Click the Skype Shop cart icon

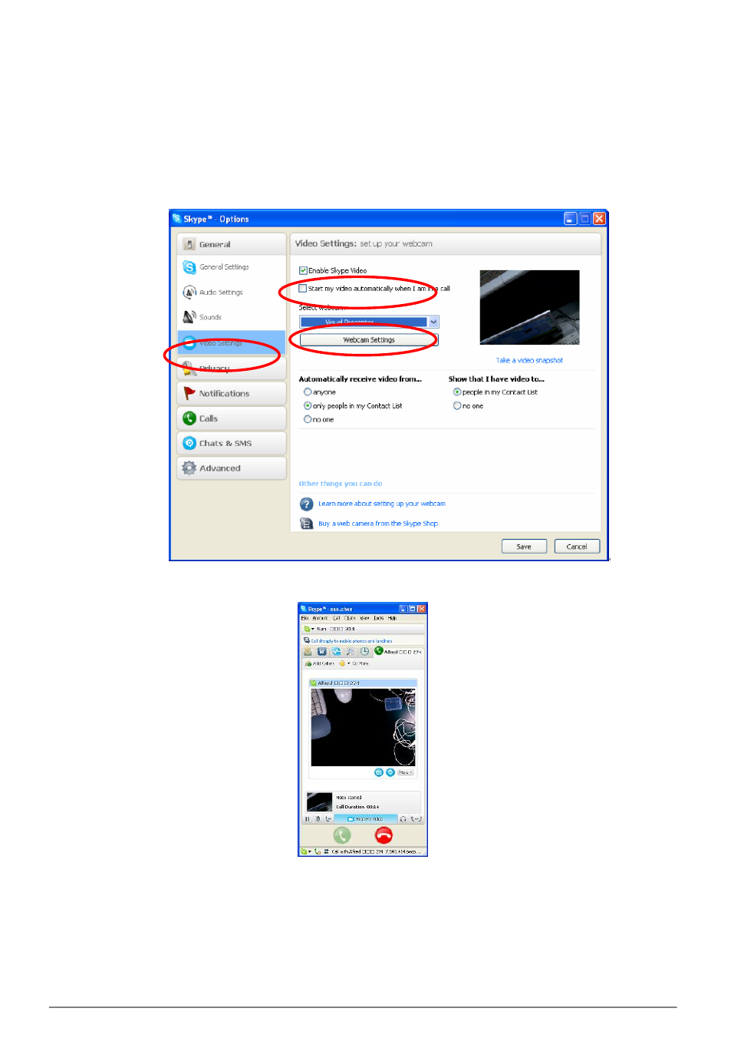click(306, 524)
